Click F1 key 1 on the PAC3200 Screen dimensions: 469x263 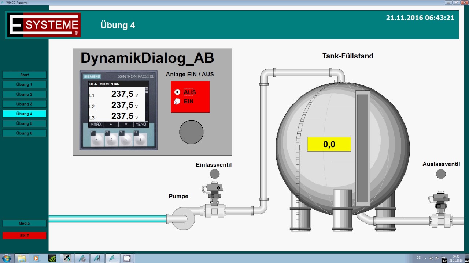[97, 140]
